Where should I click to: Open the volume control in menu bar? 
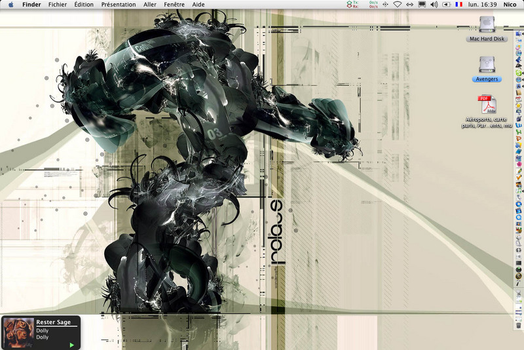click(434, 5)
